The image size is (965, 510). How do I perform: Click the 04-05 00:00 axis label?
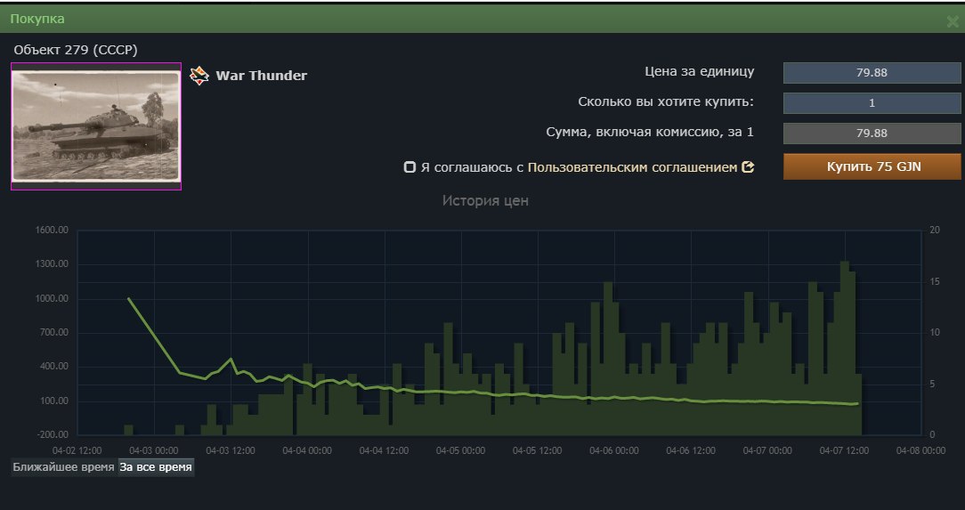tap(461, 450)
